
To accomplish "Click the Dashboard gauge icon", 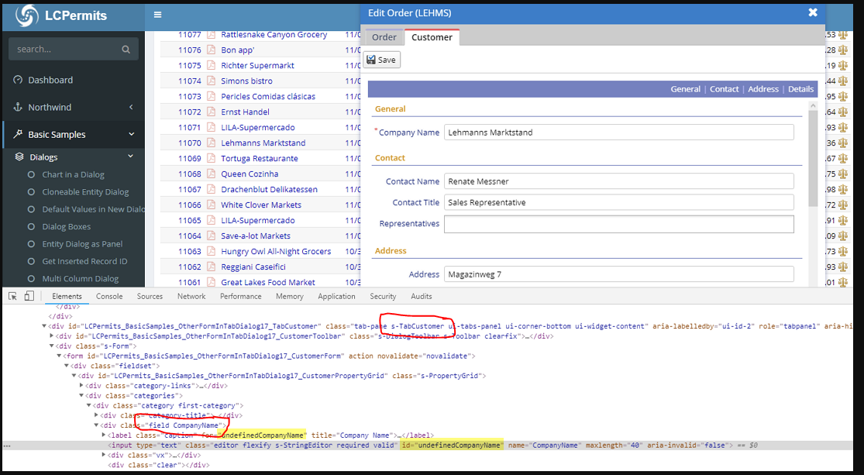I will pos(18,80).
